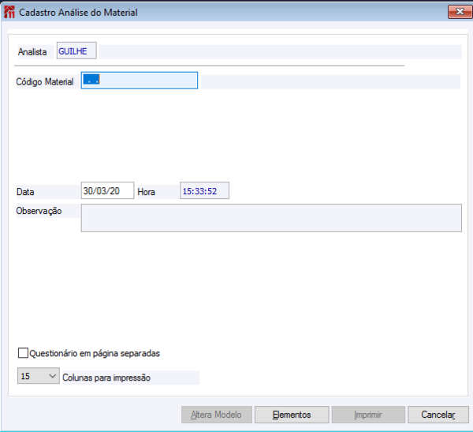Click the Imprimir button
Image resolution: width=473 pixels, height=432 pixels.
point(368,415)
